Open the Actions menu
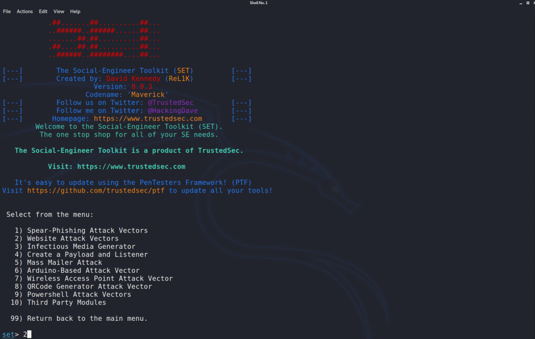535x339 pixels. point(25,11)
